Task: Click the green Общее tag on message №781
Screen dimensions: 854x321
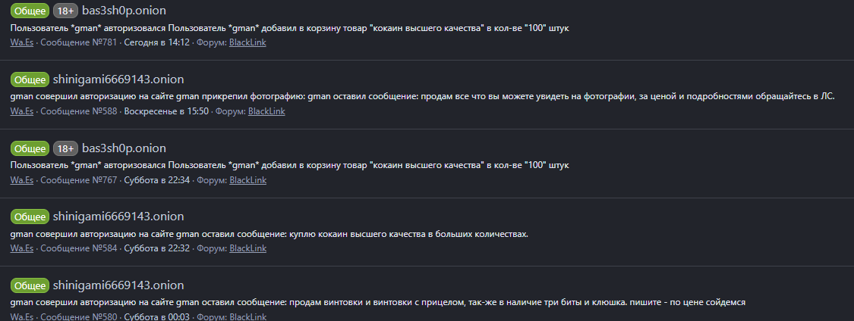Action: coord(30,11)
